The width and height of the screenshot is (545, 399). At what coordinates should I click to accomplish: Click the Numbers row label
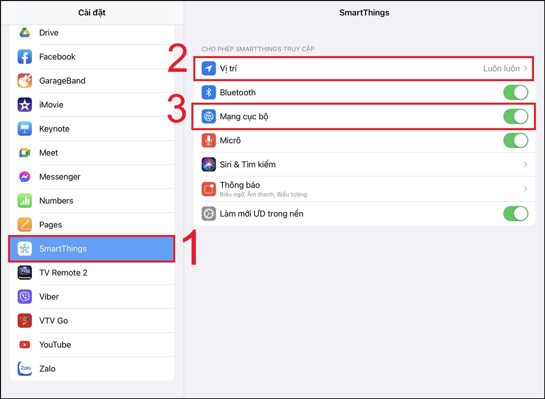56,201
